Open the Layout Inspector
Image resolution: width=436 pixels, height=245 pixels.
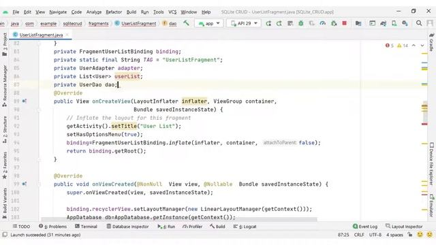[404, 227]
